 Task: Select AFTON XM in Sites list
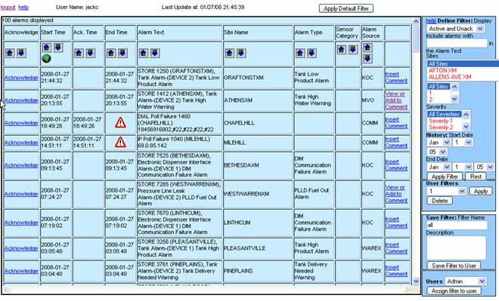point(442,70)
